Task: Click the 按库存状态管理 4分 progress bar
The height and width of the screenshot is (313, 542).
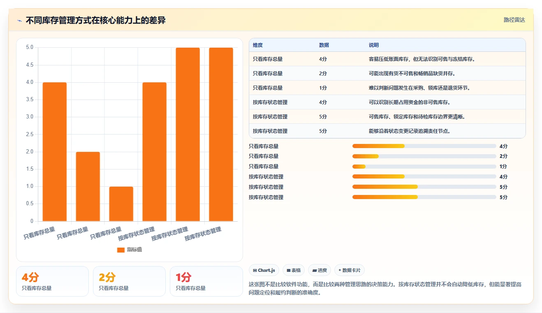Action: tap(424, 177)
